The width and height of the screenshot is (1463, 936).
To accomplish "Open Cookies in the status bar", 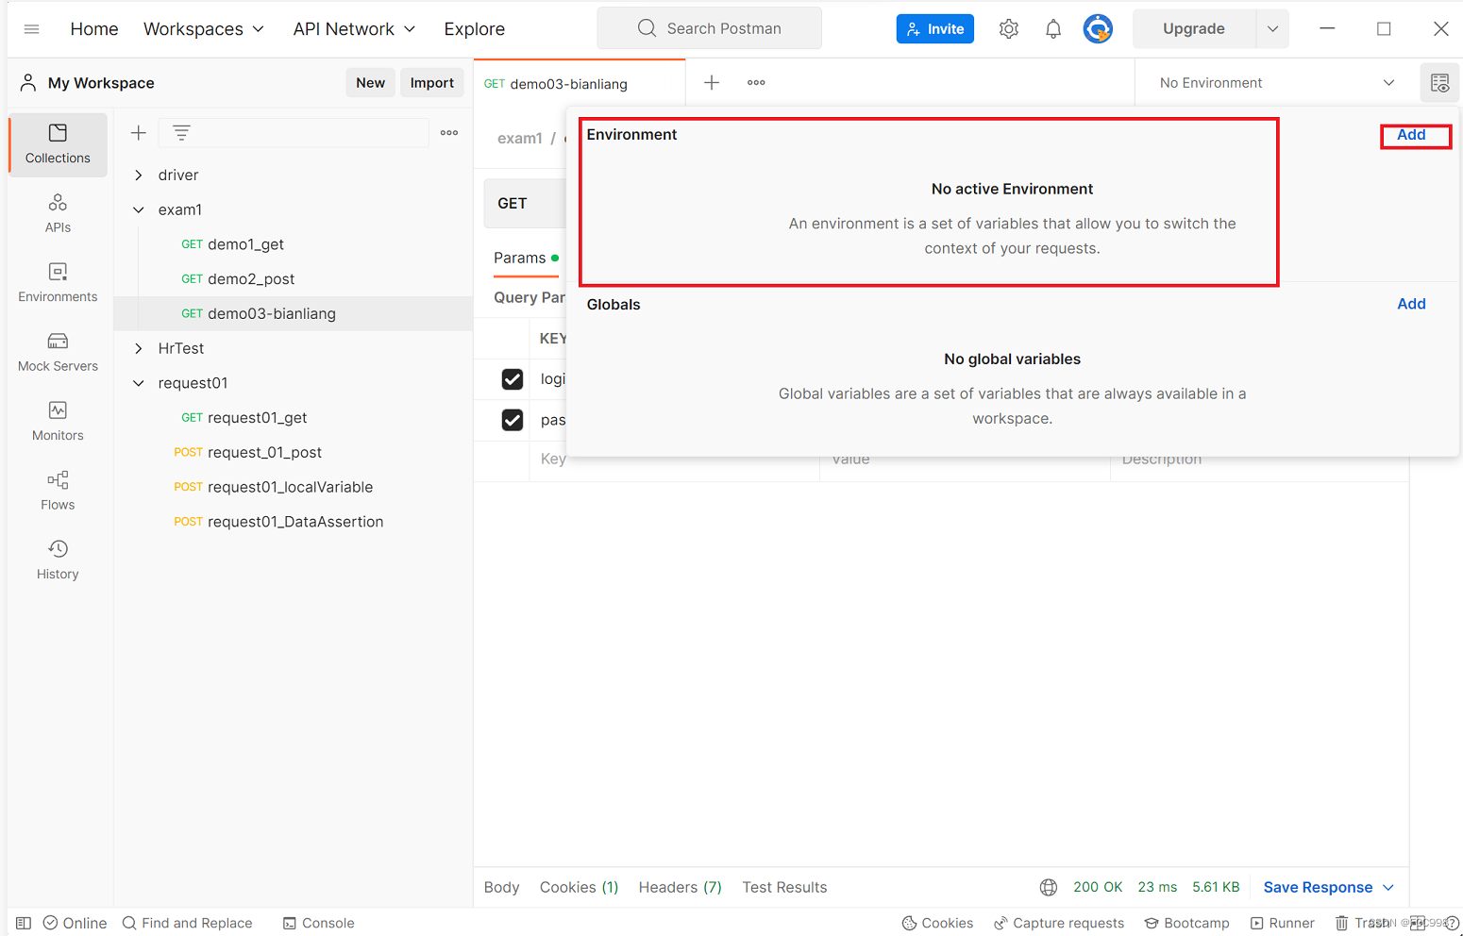I will pyautogui.click(x=937, y=923).
